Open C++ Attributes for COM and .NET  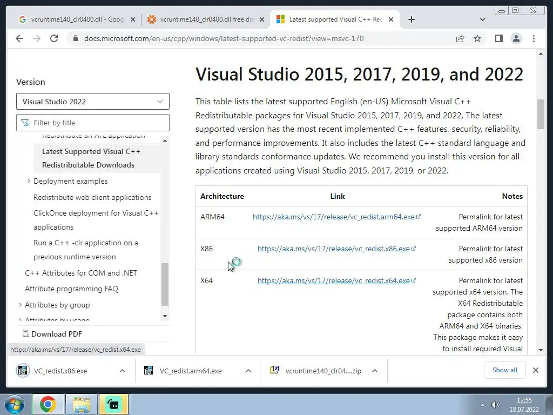[81, 273]
